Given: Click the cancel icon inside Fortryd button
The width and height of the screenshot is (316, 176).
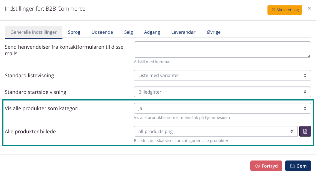Looking at the screenshot, I should 257,166.
